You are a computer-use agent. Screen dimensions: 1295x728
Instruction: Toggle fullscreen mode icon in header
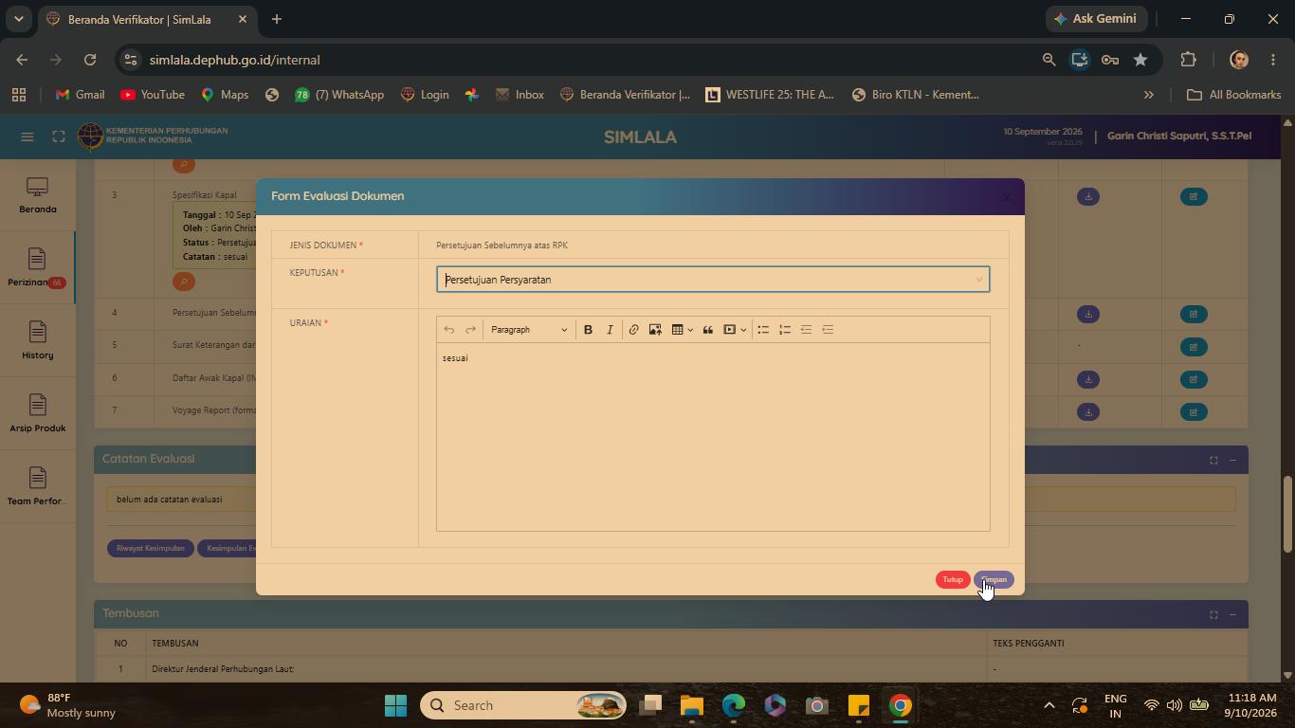click(x=59, y=137)
